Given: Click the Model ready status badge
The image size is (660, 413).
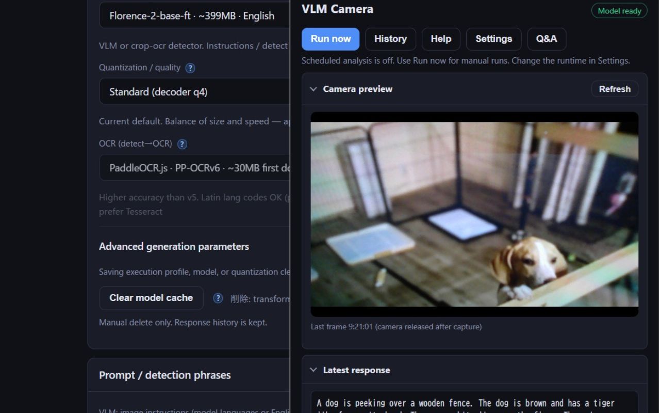Looking at the screenshot, I should [x=619, y=11].
